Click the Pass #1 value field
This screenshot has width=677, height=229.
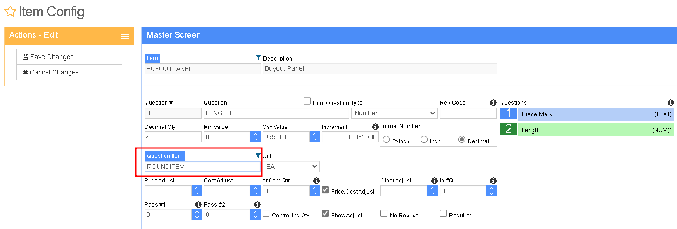pyautogui.click(x=168, y=215)
